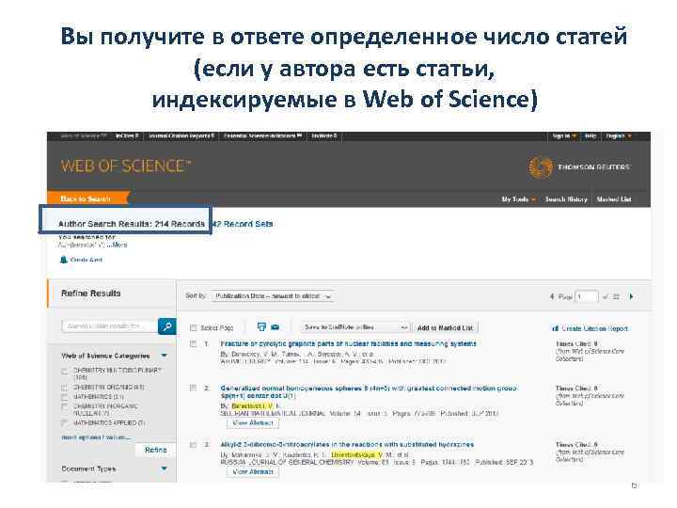The width and height of the screenshot is (677, 508).
Task: Check Chemistry Multidisciplinary category
Action: pos(64,371)
